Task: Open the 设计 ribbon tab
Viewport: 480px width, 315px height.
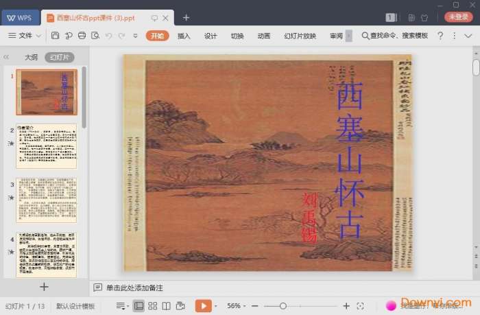Action: tap(211, 36)
